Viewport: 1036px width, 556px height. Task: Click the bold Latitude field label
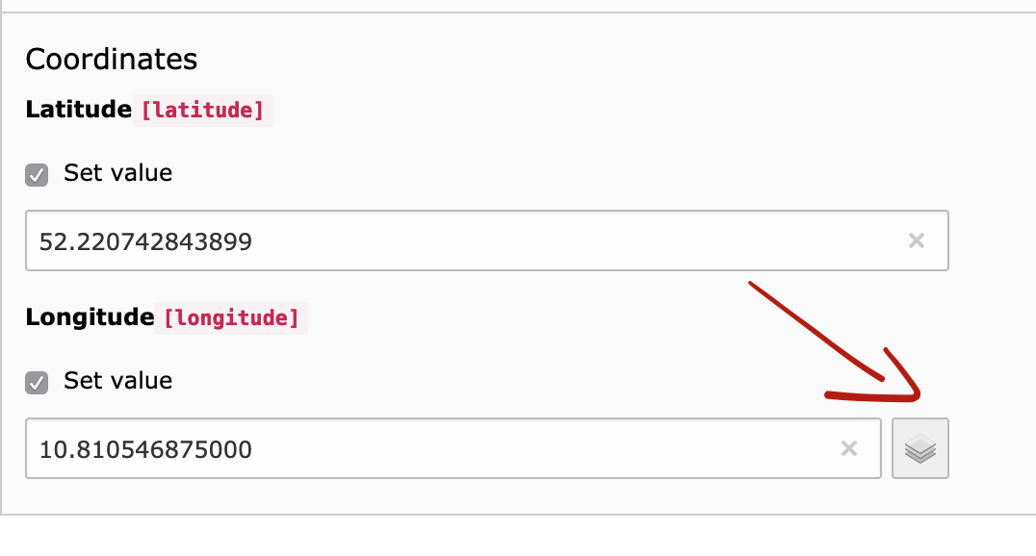[78, 110]
